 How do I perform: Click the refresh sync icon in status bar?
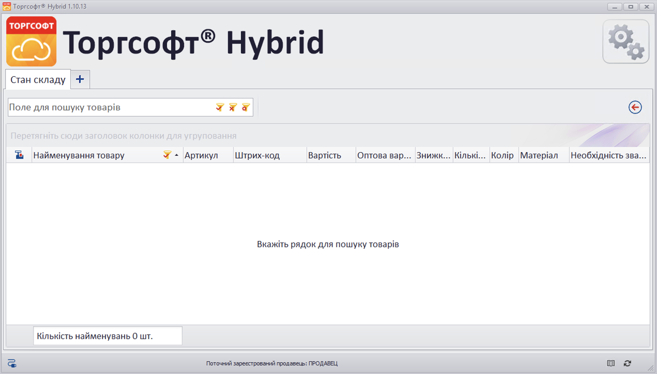[x=627, y=363]
